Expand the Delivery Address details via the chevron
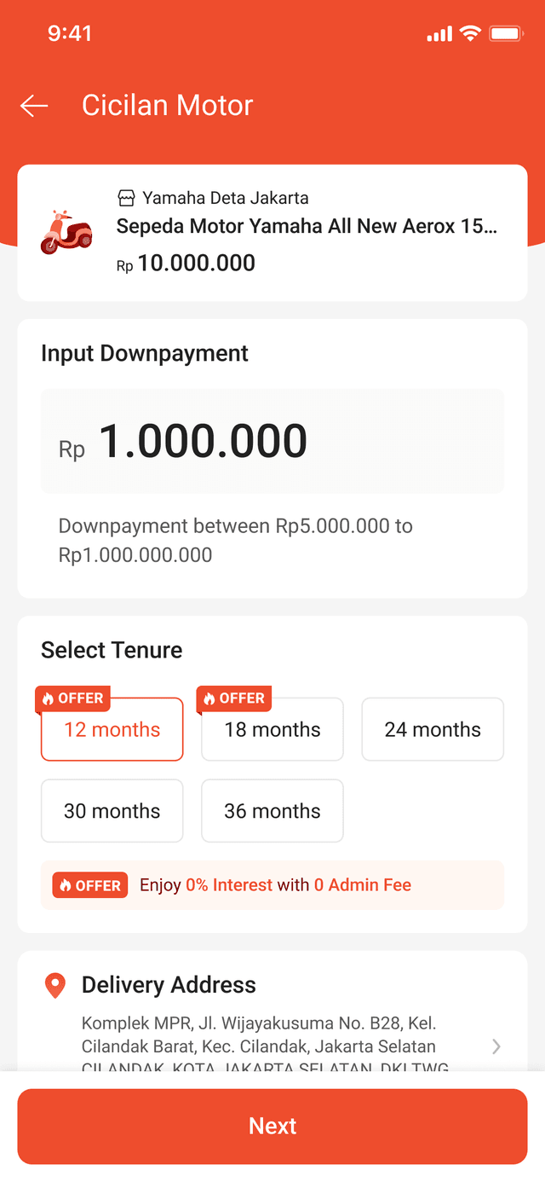This screenshot has height=1182, width=545. 496,1046
